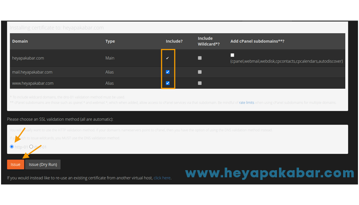Enable wildcard for heyapakabar.com row

point(200,58)
